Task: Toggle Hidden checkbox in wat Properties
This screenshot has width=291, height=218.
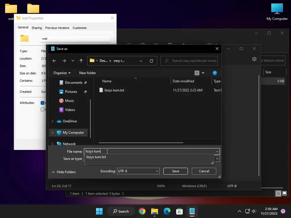Action: 43,110
